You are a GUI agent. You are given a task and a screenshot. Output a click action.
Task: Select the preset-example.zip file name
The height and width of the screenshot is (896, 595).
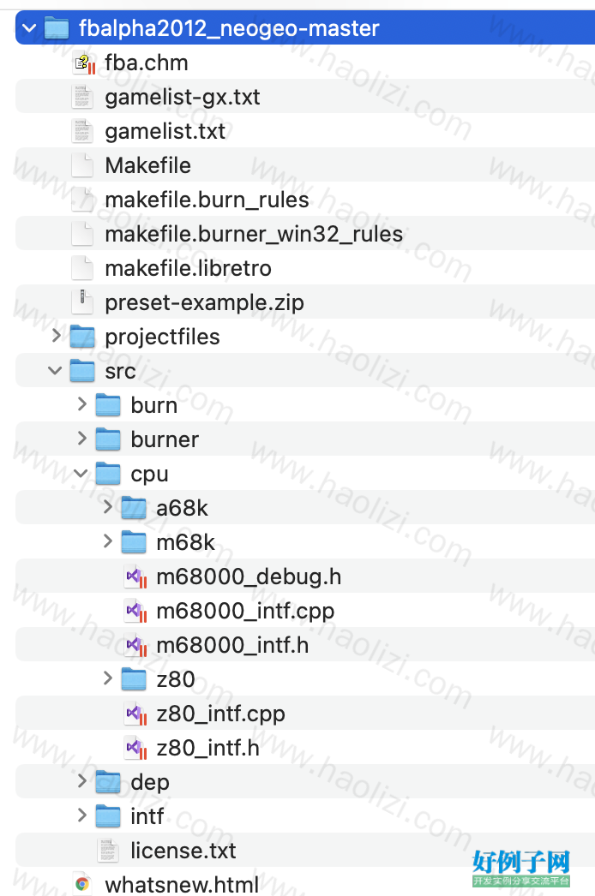click(204, 303)
